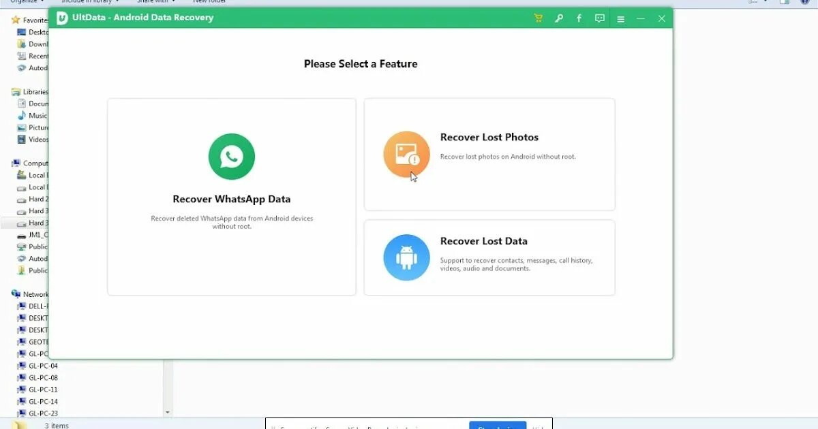
Task: Open Downloads folder in Explorer sidebar
Action: click(33, 44)
